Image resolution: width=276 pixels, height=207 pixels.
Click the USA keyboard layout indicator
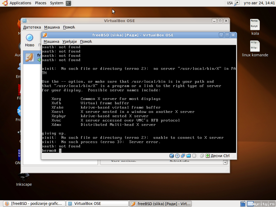coord(230,3)
